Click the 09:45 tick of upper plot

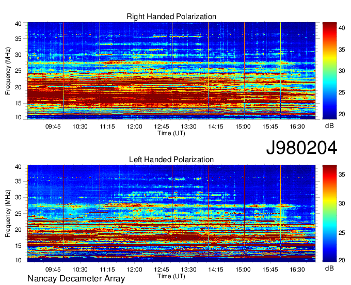[53, 126]
